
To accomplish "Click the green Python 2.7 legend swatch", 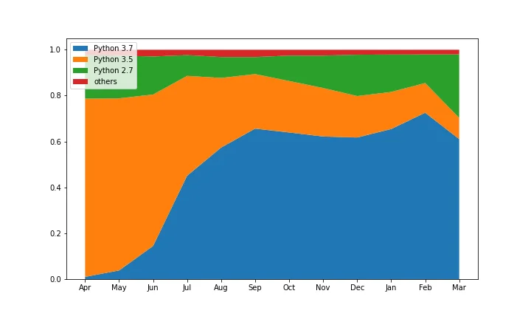I will pos(80,70).
